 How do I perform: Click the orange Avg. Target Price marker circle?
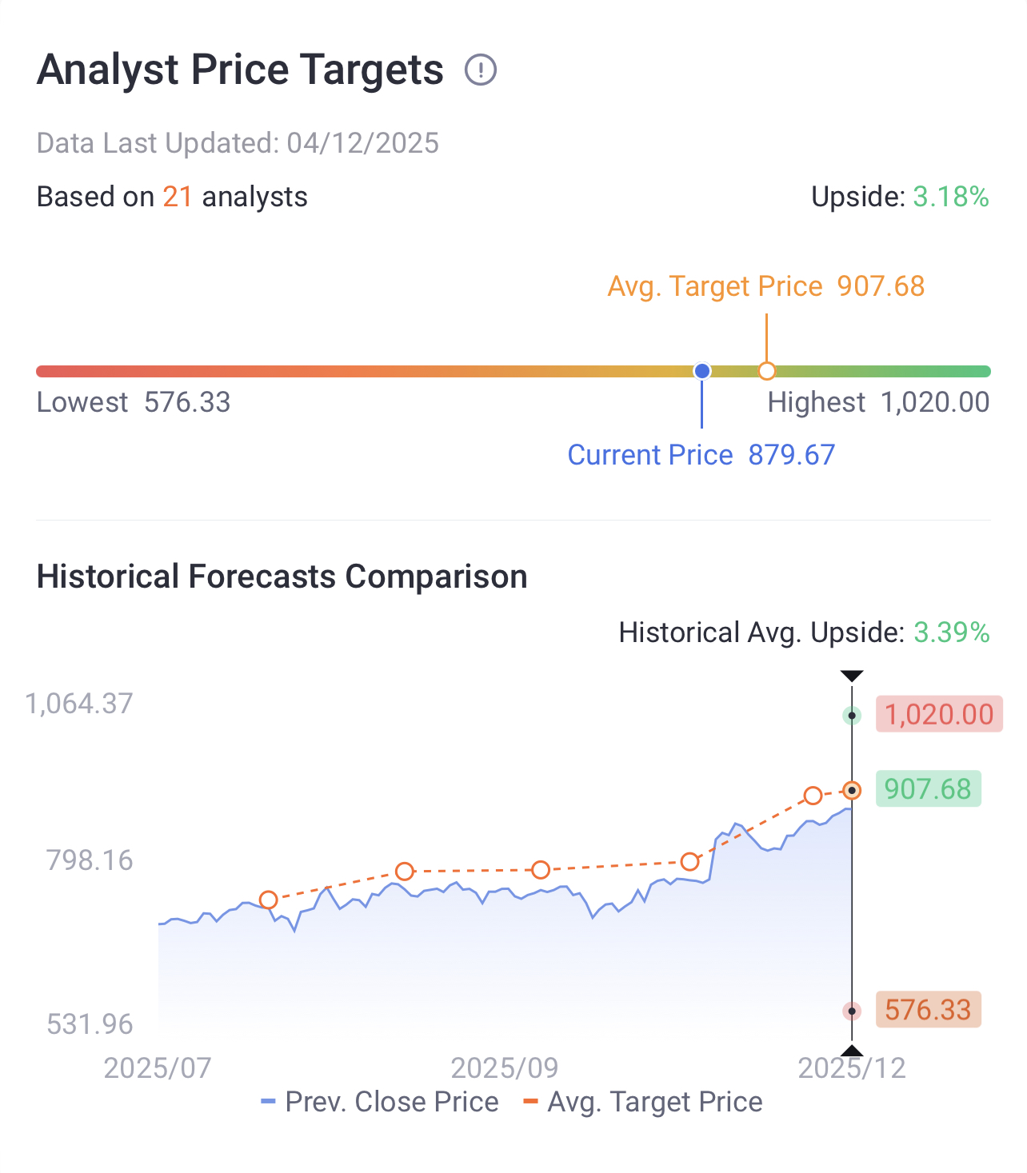click(x=766, y=371)
